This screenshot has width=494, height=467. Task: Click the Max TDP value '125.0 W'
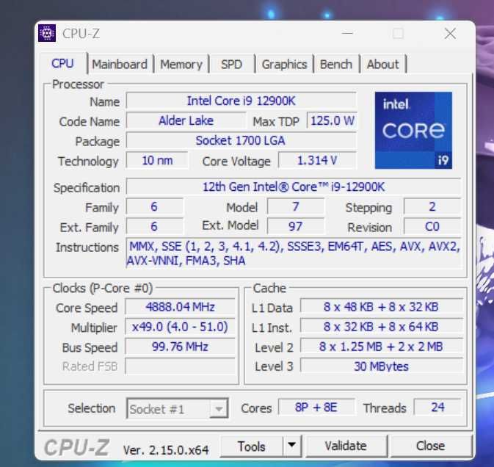332,120
